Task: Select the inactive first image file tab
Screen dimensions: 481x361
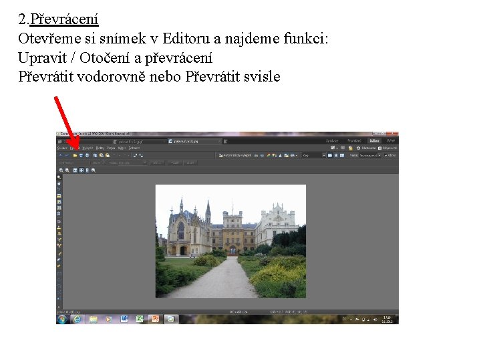Action: 140,142
